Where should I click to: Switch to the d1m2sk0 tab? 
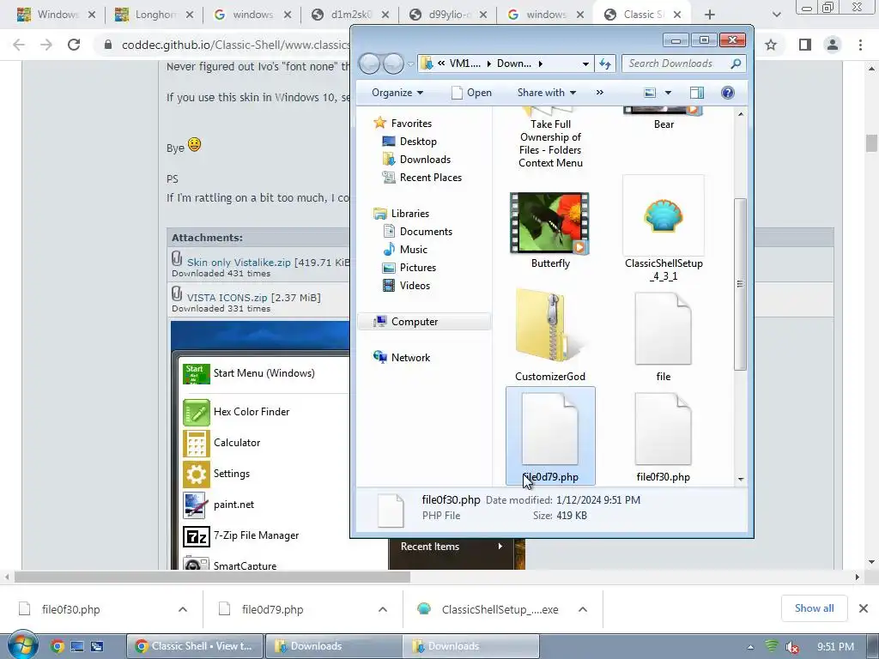coord(349,15)
